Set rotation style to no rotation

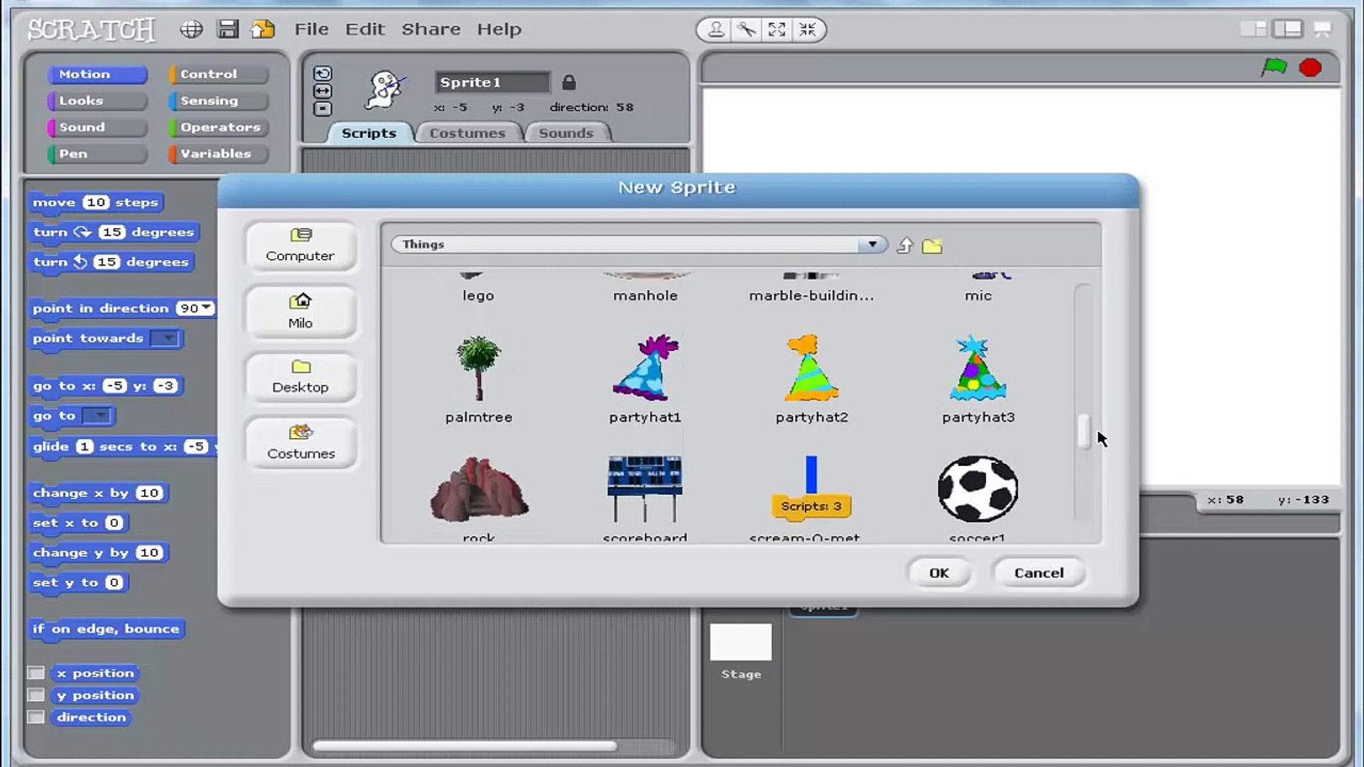pos(323,109)
